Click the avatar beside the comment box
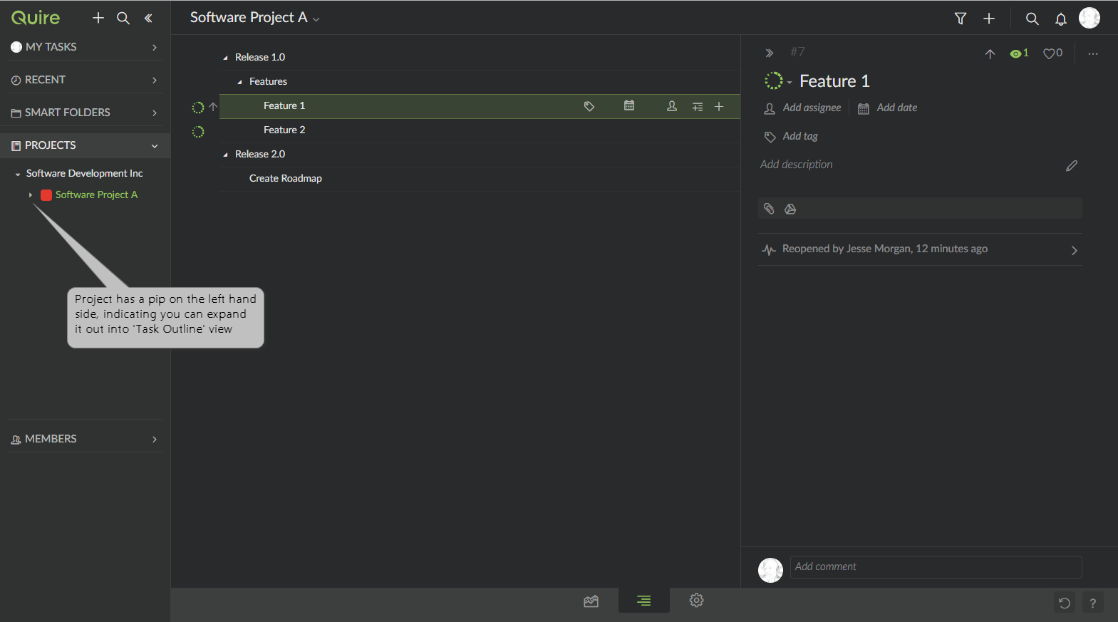This screenshot has width=1118, height=622. click(770, 570)
